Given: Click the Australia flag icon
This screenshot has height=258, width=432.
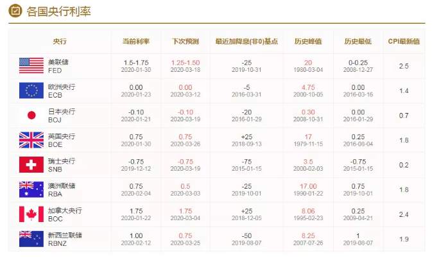Looking at the screenshot, I should click(31, 189).
